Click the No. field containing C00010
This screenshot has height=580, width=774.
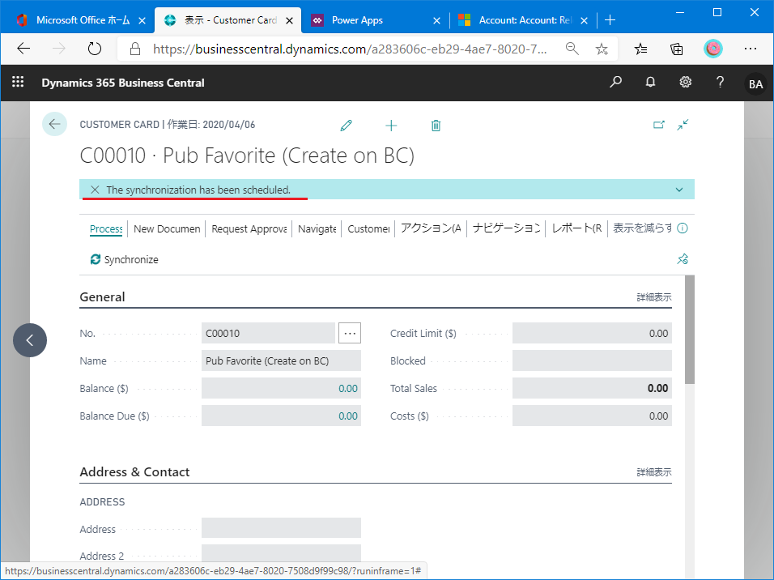pos(268,333)
